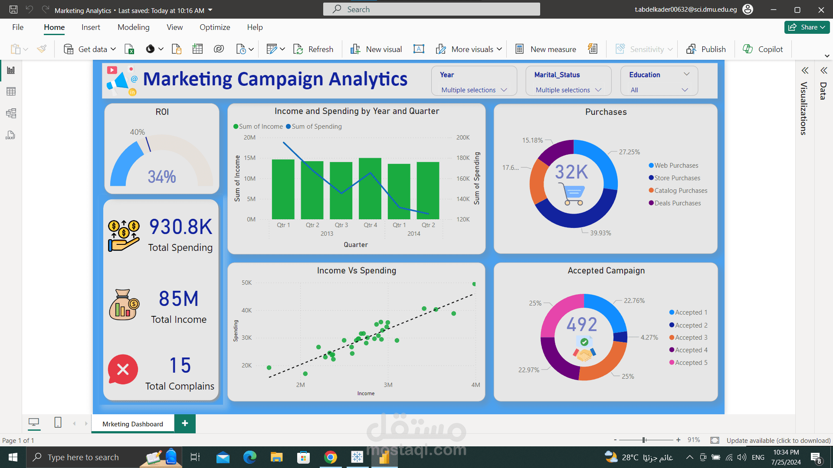Launch Copilot from the ribbon
Screen dimensions: 833x468
click(763, 49)
